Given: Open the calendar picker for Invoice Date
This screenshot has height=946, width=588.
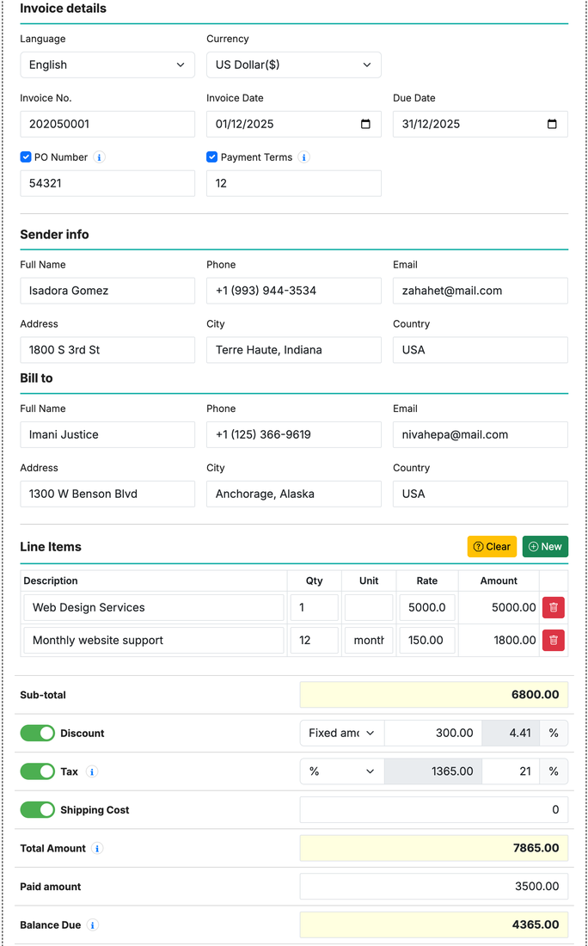Looking at the screenshot, I should point(367,124).
